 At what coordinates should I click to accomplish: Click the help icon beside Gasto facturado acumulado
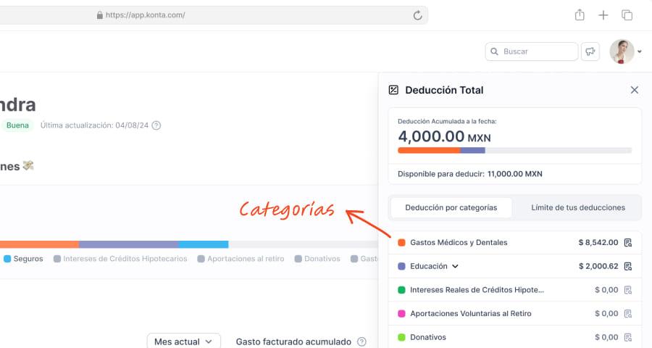tap(361, 341)
